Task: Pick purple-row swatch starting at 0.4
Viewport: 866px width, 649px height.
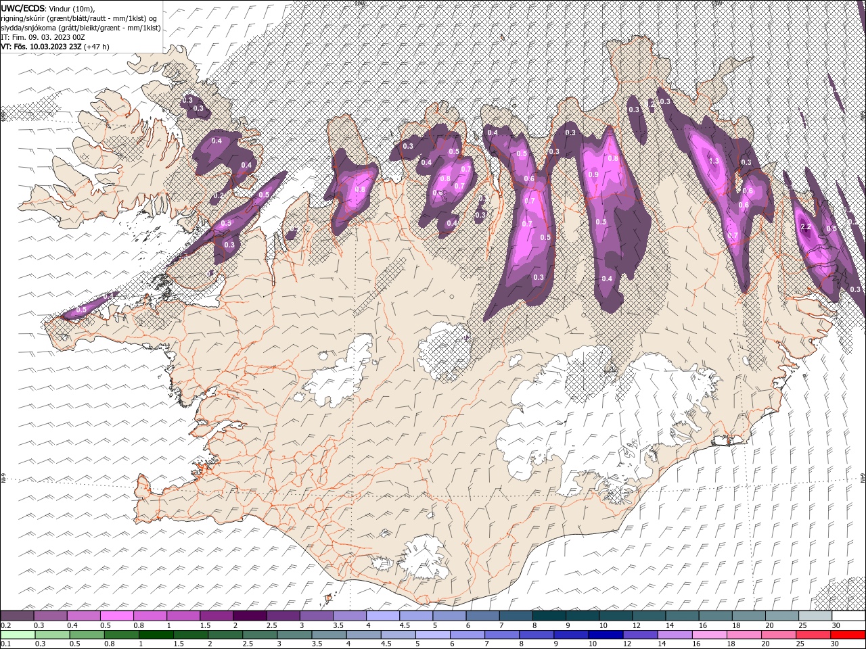Action: [83, 616]
